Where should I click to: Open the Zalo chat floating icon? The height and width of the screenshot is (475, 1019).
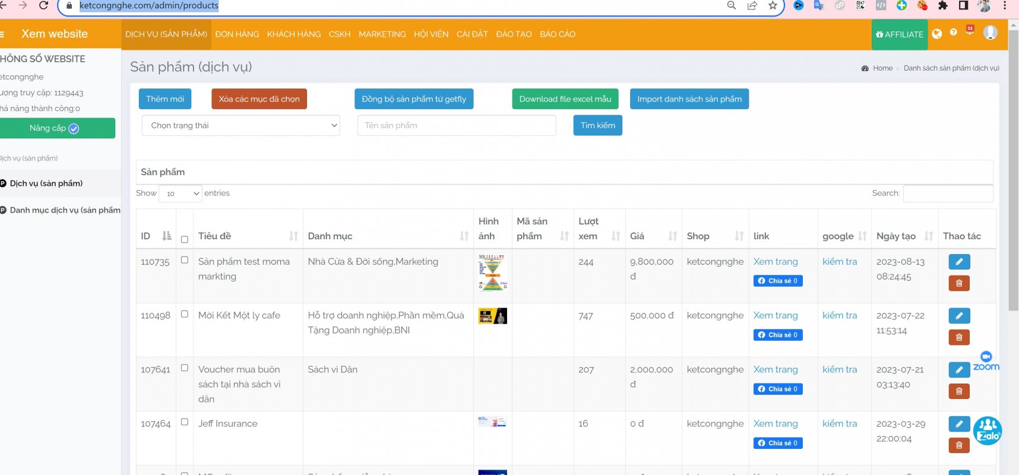[987, 431]
